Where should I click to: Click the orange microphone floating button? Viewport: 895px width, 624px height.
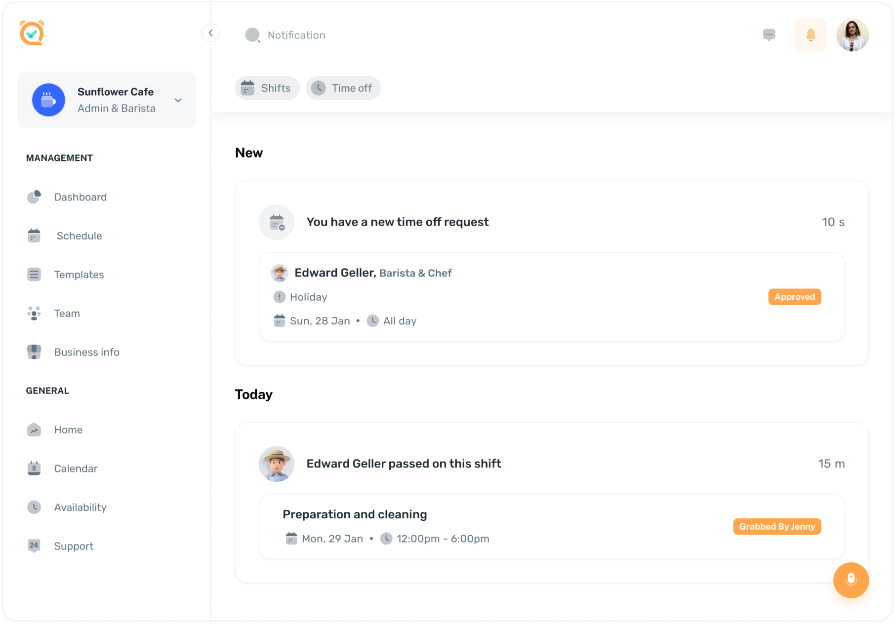click(x=851, y=580)
